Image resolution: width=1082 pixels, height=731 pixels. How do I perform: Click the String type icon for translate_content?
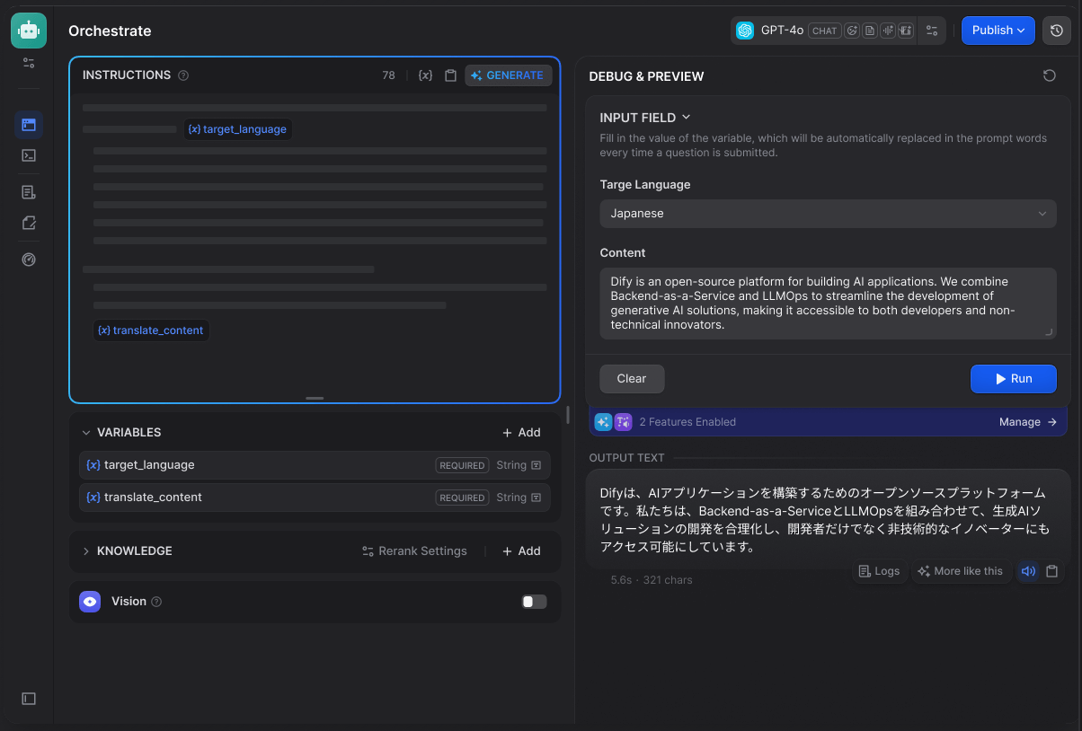tap(537, 498)
